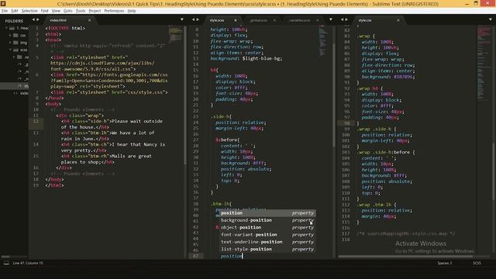
Task: Click vertical scrollbar of style.scss pane
Action: [x=333, y=95]
